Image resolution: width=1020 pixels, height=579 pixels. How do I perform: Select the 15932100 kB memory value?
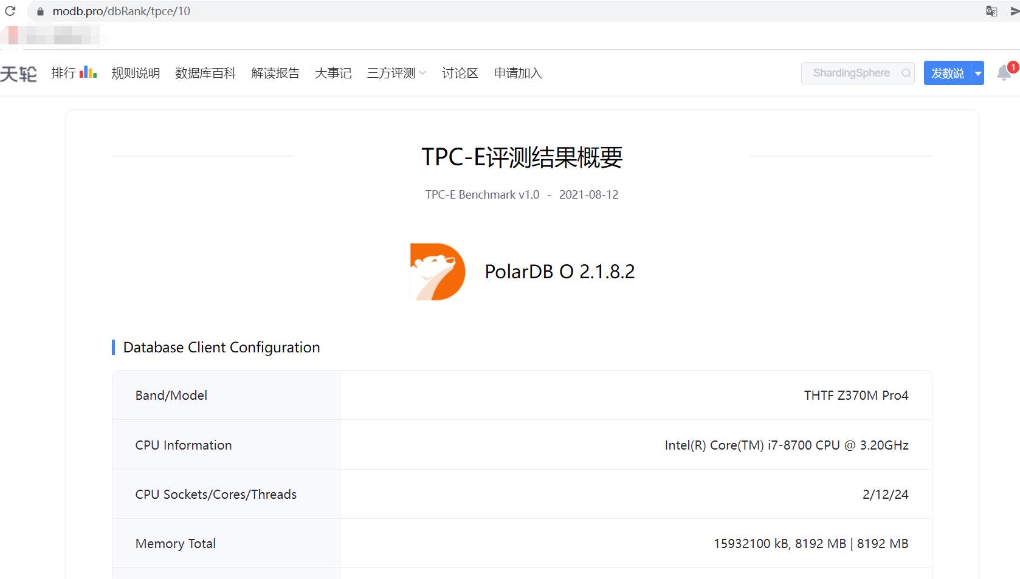point(811,544)
